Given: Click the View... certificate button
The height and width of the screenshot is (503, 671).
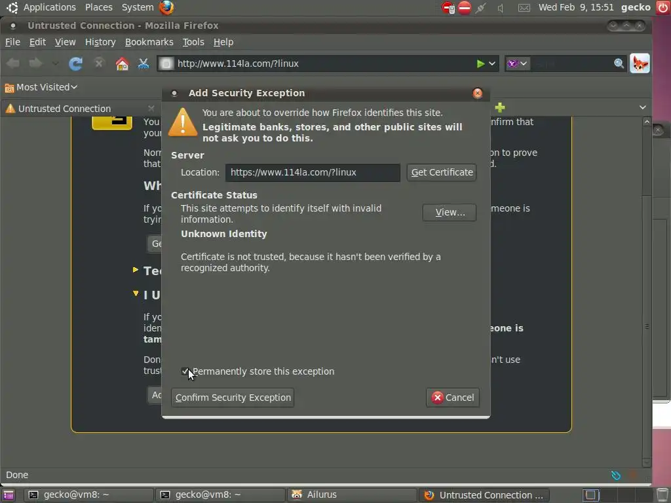Looking at the screenshot, I should tap(450, 213).
